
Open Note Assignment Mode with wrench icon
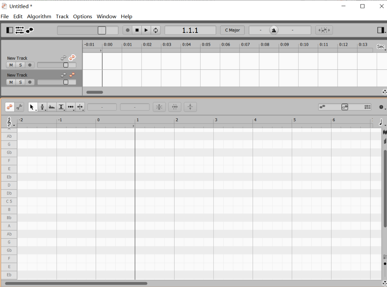(19, 107)
